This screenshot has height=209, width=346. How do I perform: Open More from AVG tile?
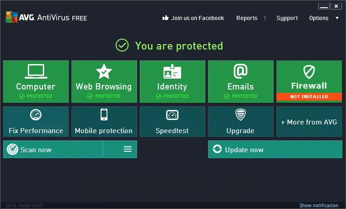tap(309, 122)
